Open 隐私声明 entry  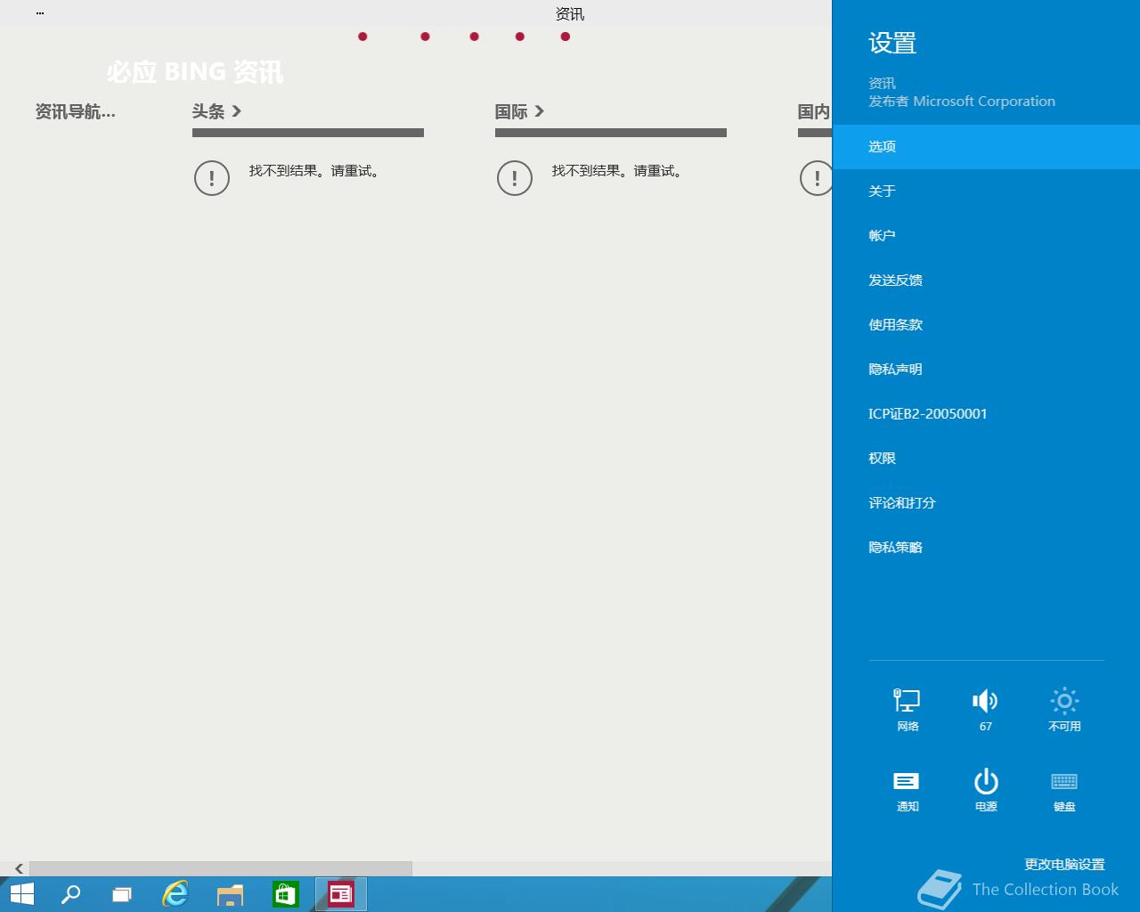click(986, 370)
